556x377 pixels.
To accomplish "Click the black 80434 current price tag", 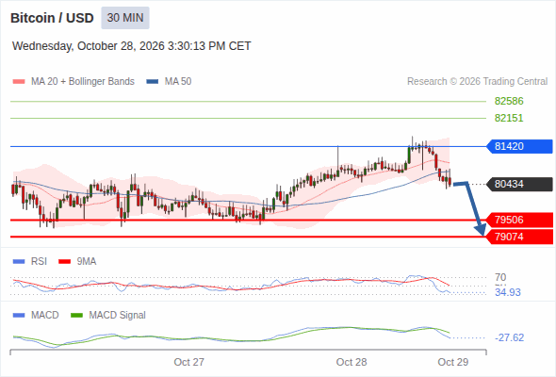I will [519, 184].
